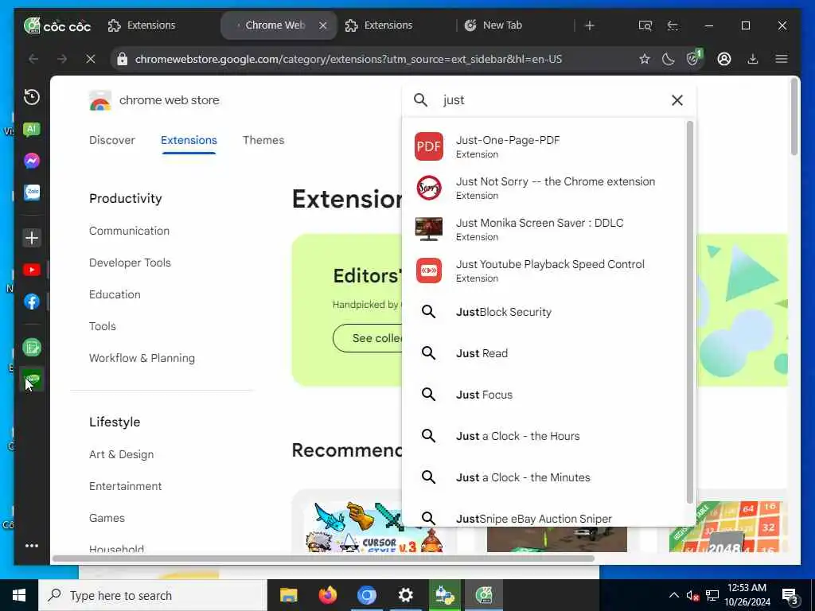Open the Communication category
The image size is (815, 611).
129,231
